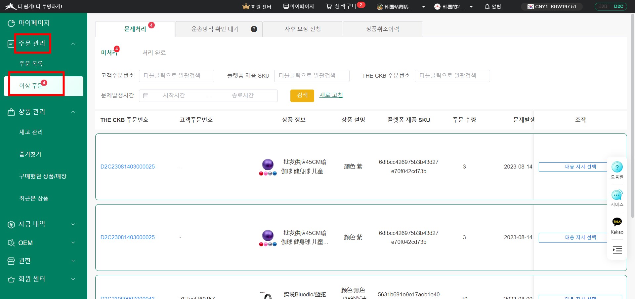Viewport: 635px width, 299px height.
Task: Click the 새로 고침 link
Action: [x=331, y=95]
